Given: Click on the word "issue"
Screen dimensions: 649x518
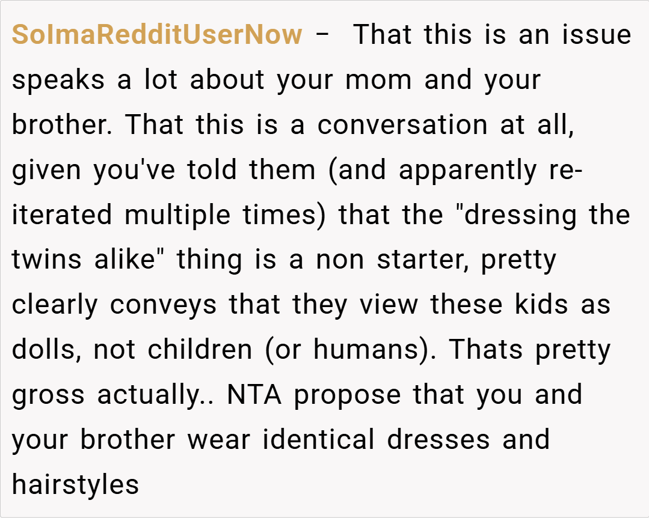Looking at the screenshot, I should pyautogui.click(x=596, y=35).
